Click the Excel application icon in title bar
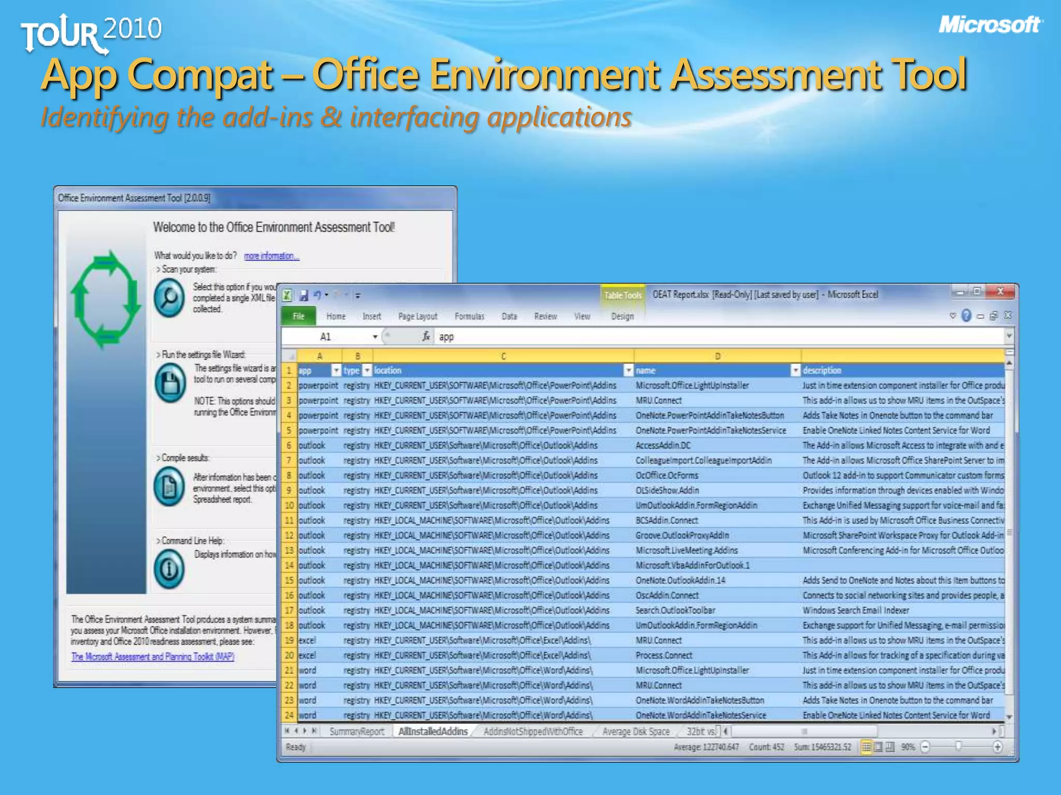This screenshot has height=795, width=1061. pyautogui.click(x=286, y=296)
